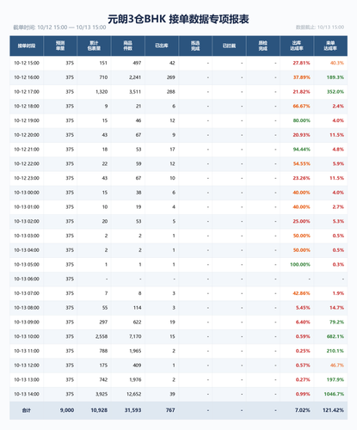Click the 197.9% value
357x430 pixels.
click(x=335, y=379)
